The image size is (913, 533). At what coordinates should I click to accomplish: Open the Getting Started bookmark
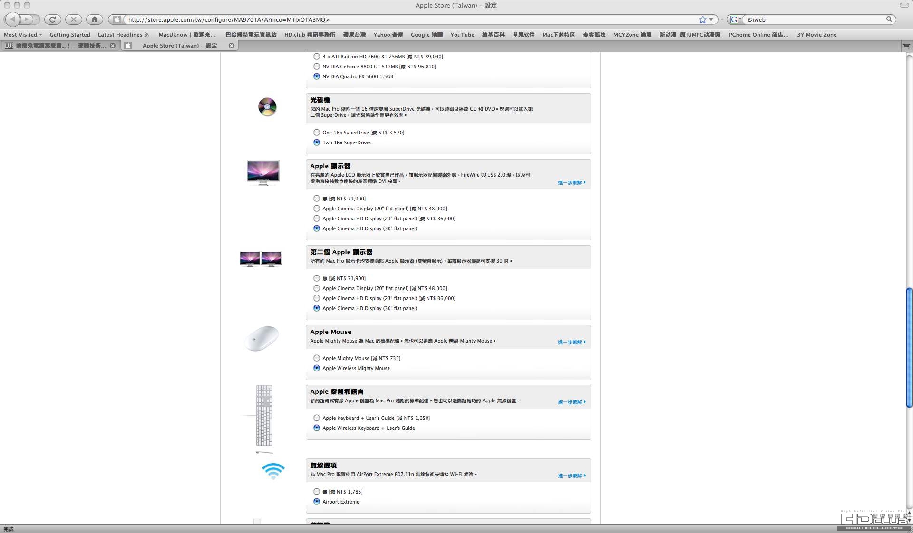70,35
